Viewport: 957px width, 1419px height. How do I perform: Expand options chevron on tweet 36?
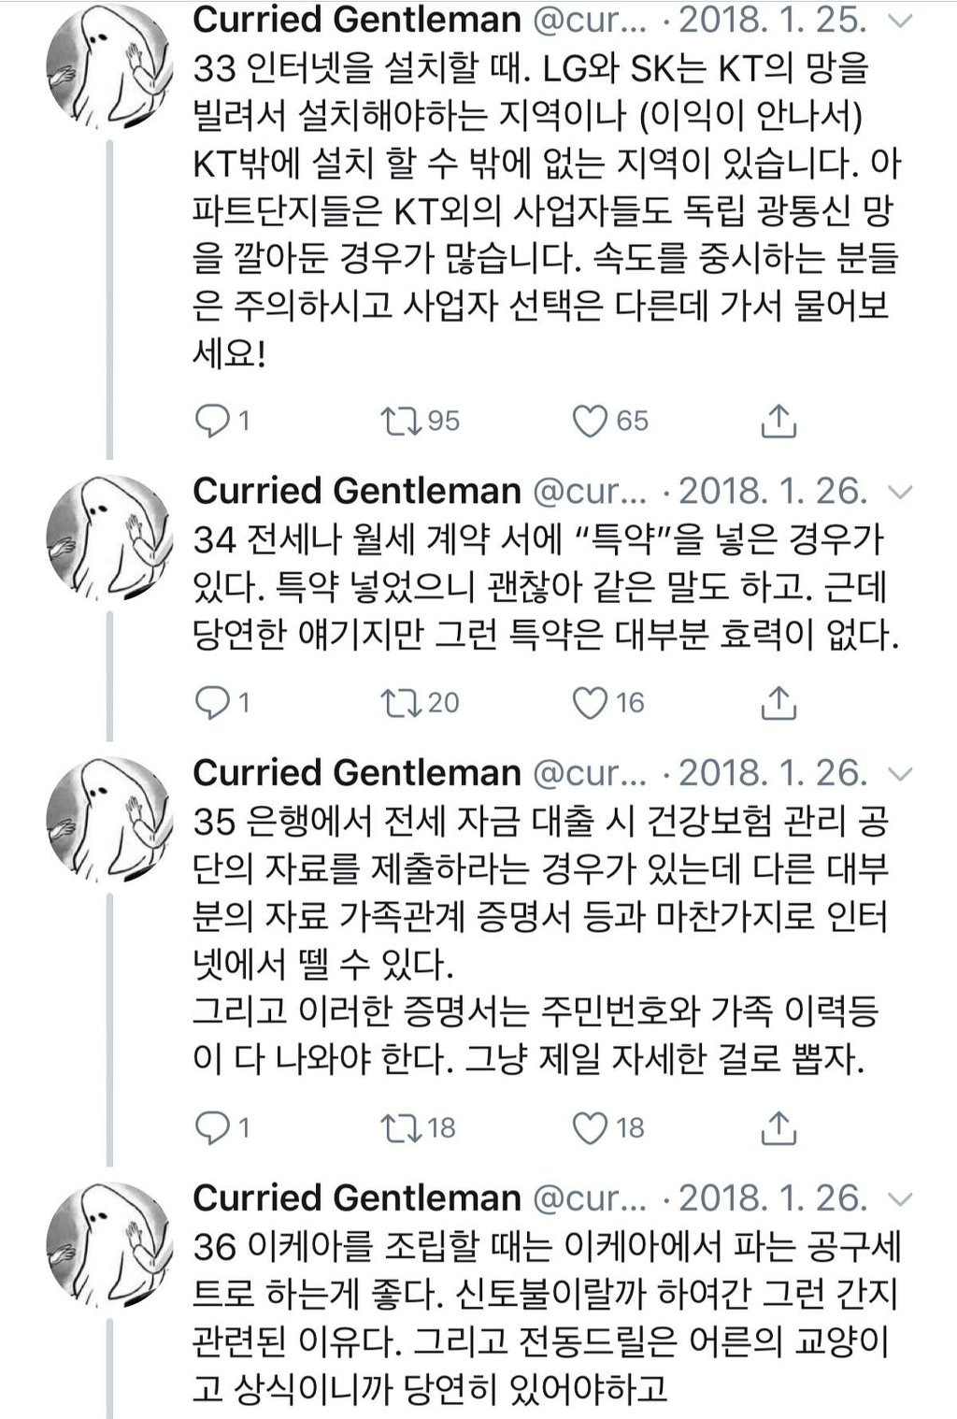pos(900,1199)
